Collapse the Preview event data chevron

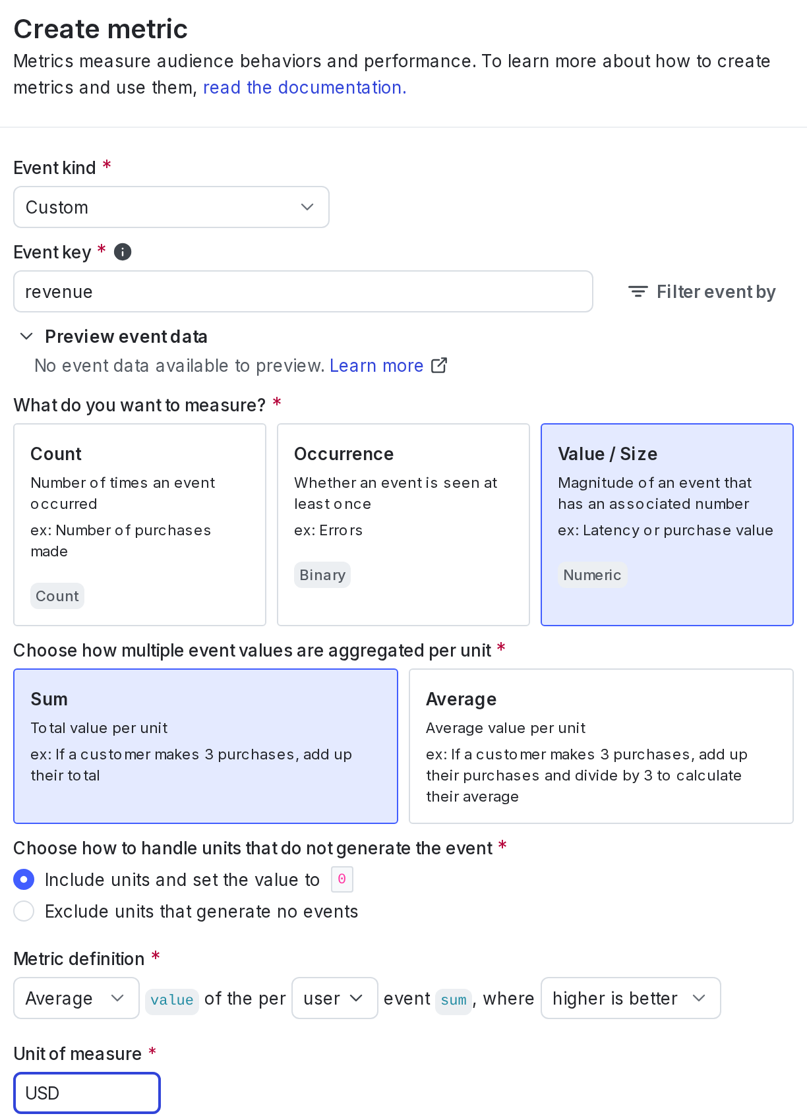point(26,336)
